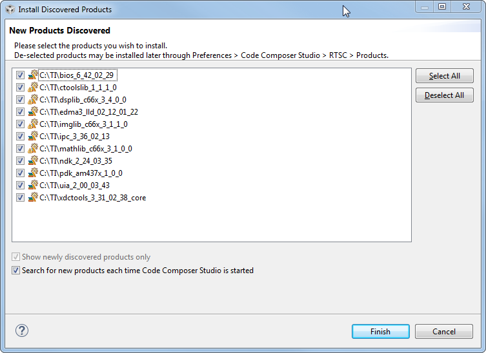
Task: Click the icon beside imglib_c66x_3_1_1_0
Action: [x=33, y=124]
